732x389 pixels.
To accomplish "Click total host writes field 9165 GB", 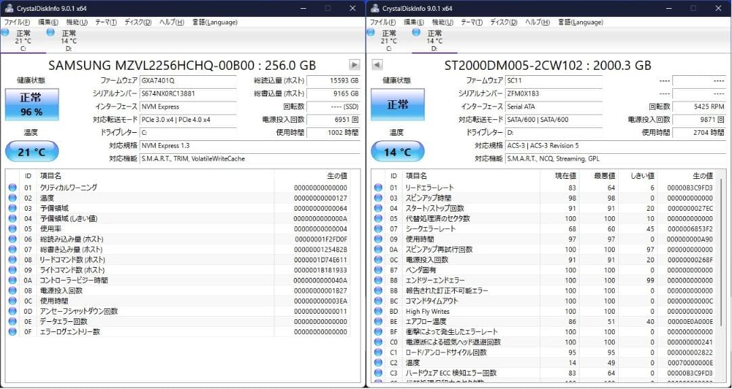I will pos(333,94).
